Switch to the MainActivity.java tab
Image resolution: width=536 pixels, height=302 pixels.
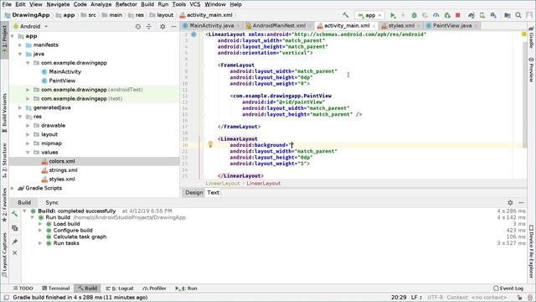[212, 26]
